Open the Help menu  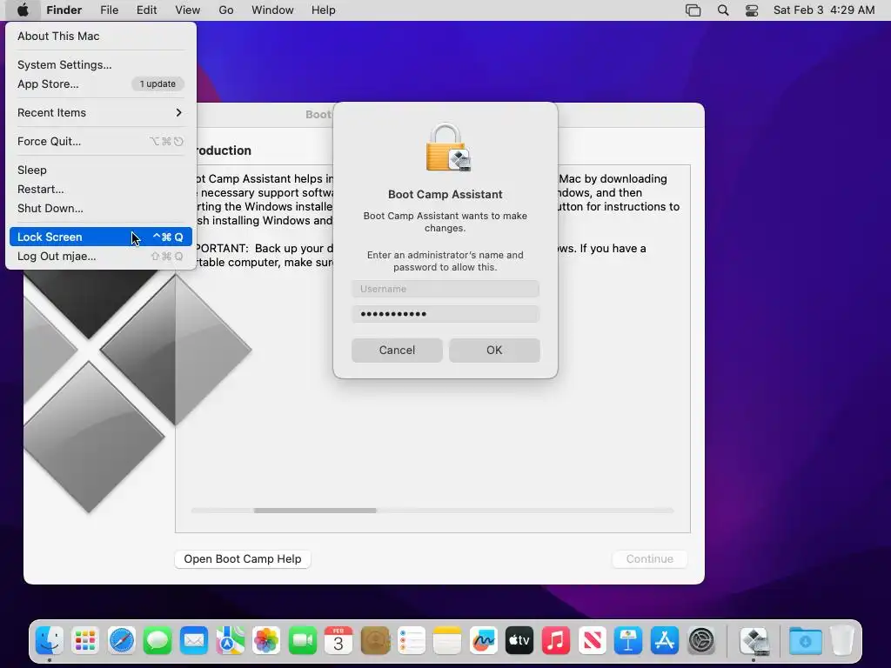click(x=324, y=10)
